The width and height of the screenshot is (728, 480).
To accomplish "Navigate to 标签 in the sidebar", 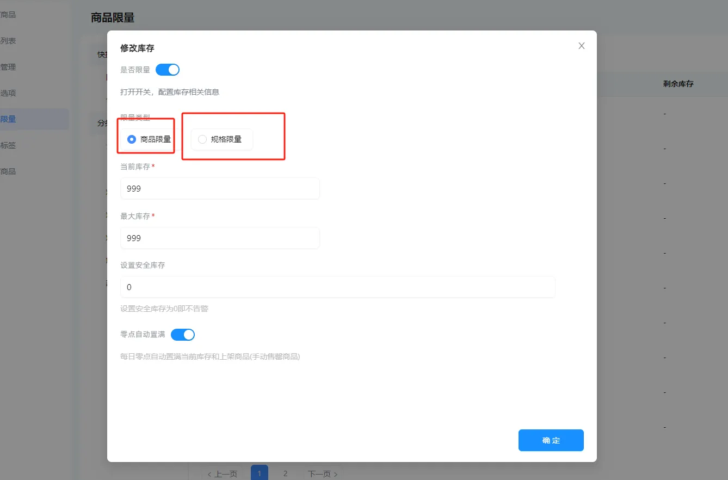I will pyautogui.click(x=9, y=145).
